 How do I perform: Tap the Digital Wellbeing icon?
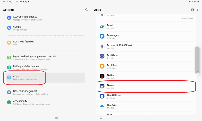(x=9, y=58)
